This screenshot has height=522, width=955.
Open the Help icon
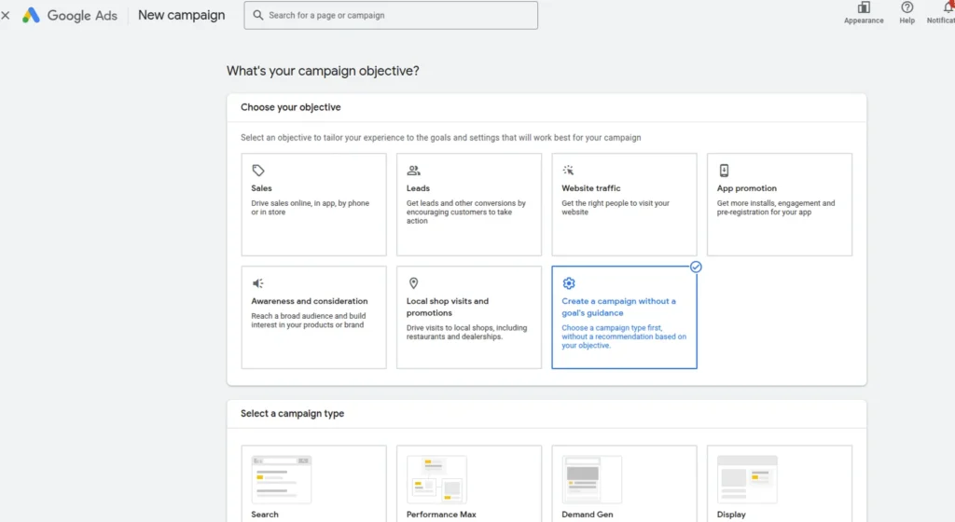(907, 8)
